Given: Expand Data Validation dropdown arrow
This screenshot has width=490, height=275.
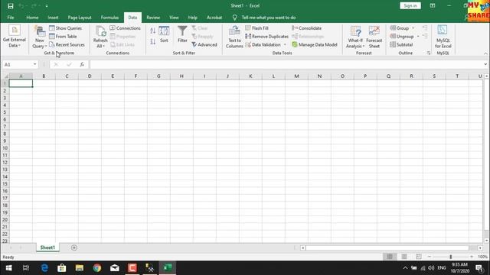Looking at the screenshot, I should [285, 45].
